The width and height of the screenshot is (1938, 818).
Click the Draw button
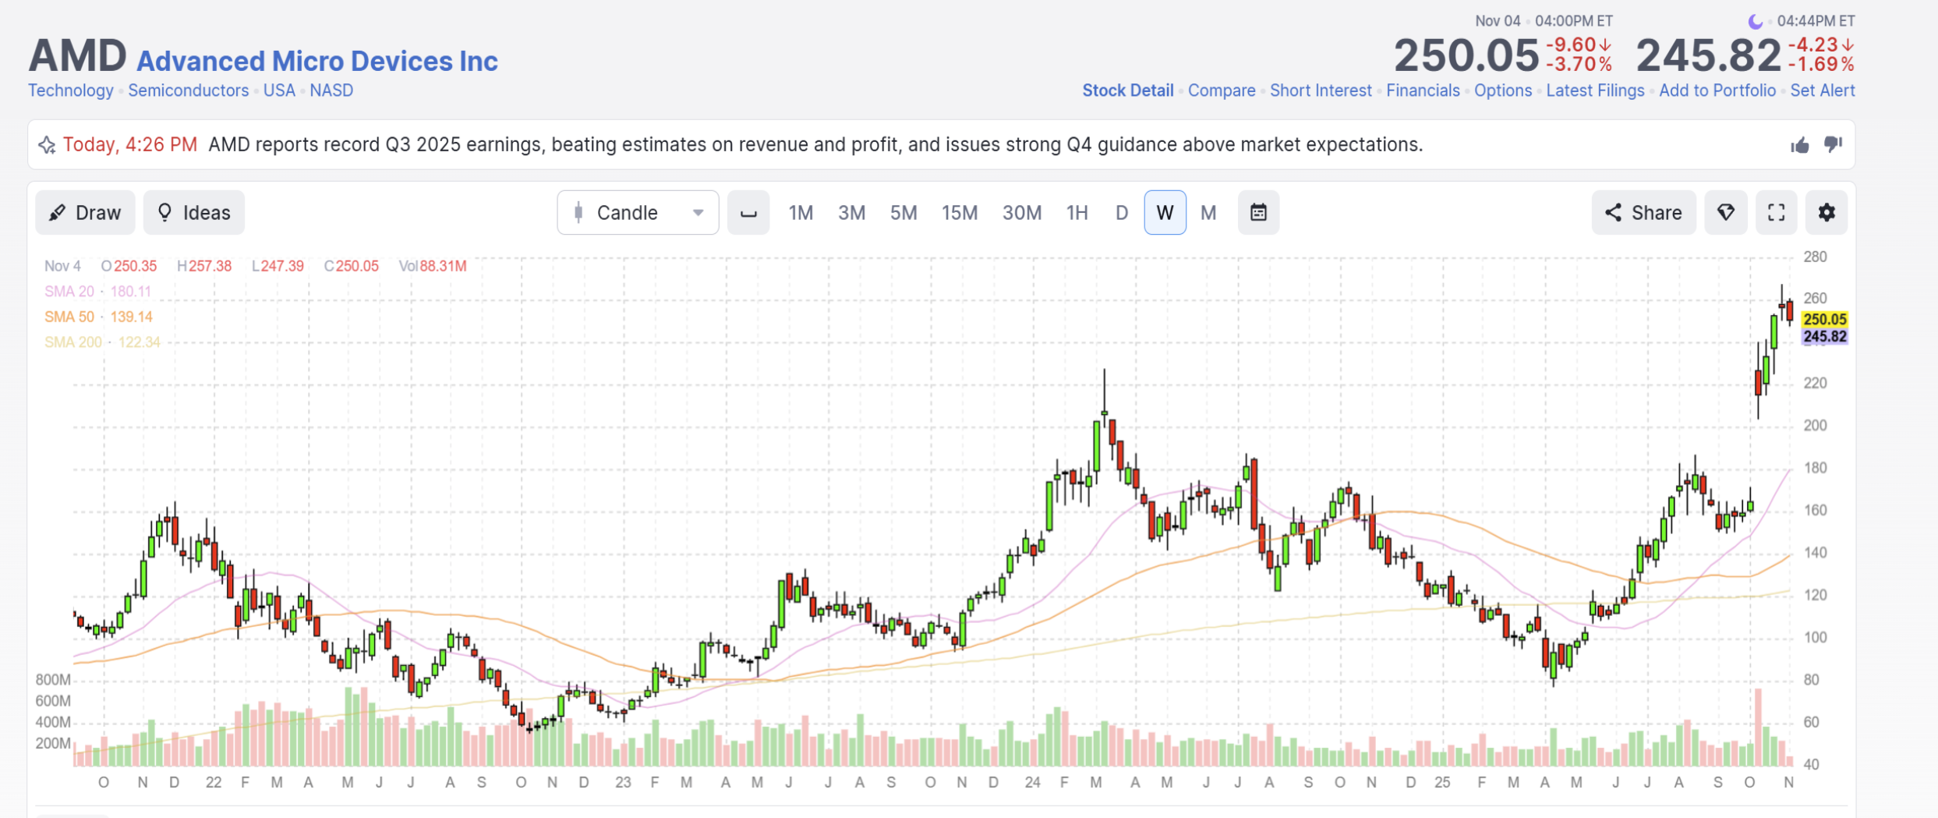(x=85, y=212)
